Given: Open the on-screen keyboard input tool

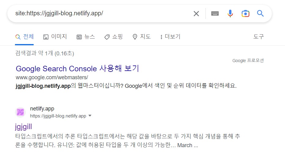Looking at the screenshot, I should [x=215, y=13].
